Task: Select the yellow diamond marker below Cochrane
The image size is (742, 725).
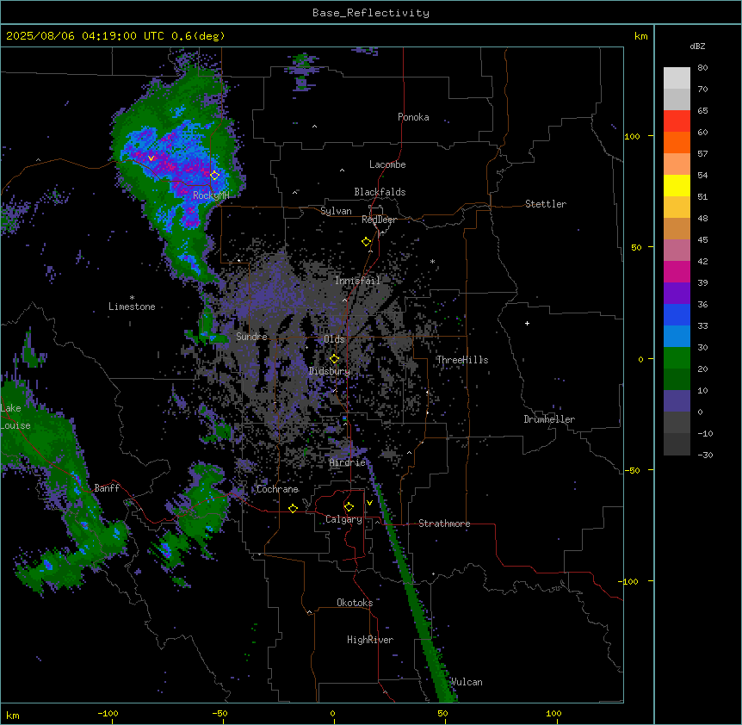Action: tap(293, 508)
